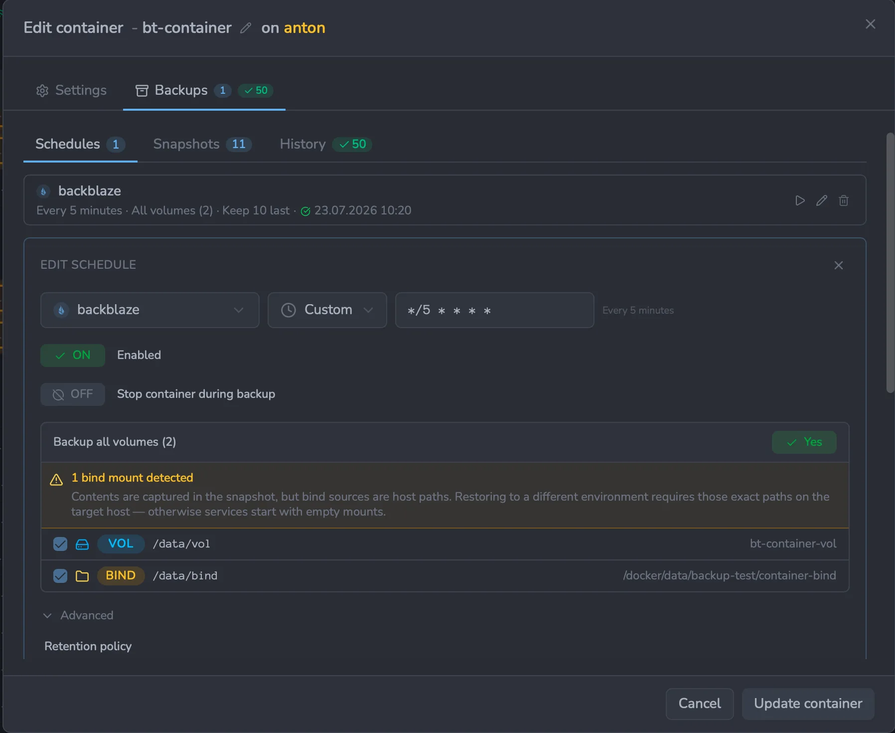Close the Edit container dialog
Viewport: 895px width, 733px height.
click(x=871, y=24)
